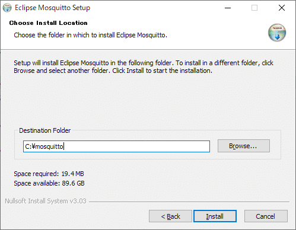Click the Eclipse Mosquitto installer title bar icon
Viewport: 296px width, 230px height.
(x=7, y=8)
